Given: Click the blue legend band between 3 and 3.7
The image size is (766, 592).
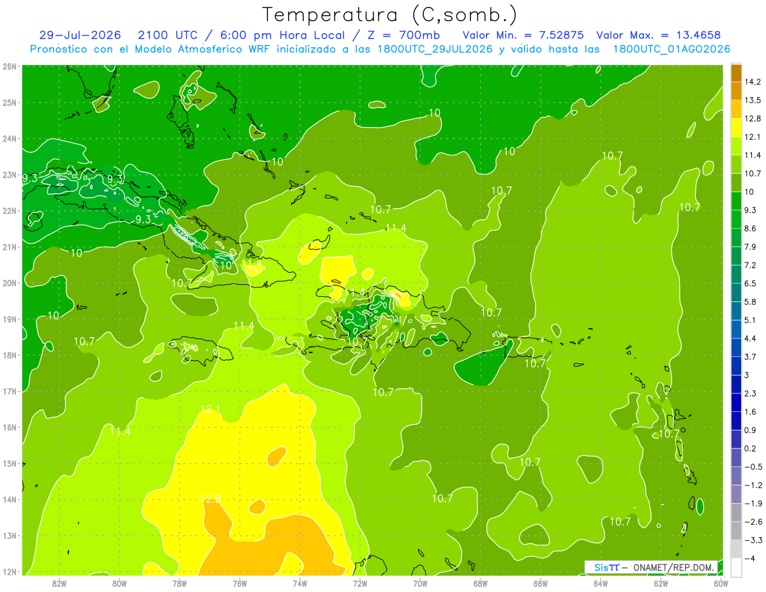Looking at the screenshot, I should point(736,365).
